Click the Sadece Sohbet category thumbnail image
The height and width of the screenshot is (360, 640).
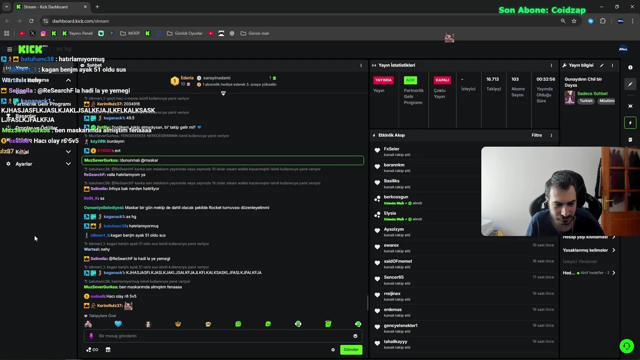click(x=570, y=97)
